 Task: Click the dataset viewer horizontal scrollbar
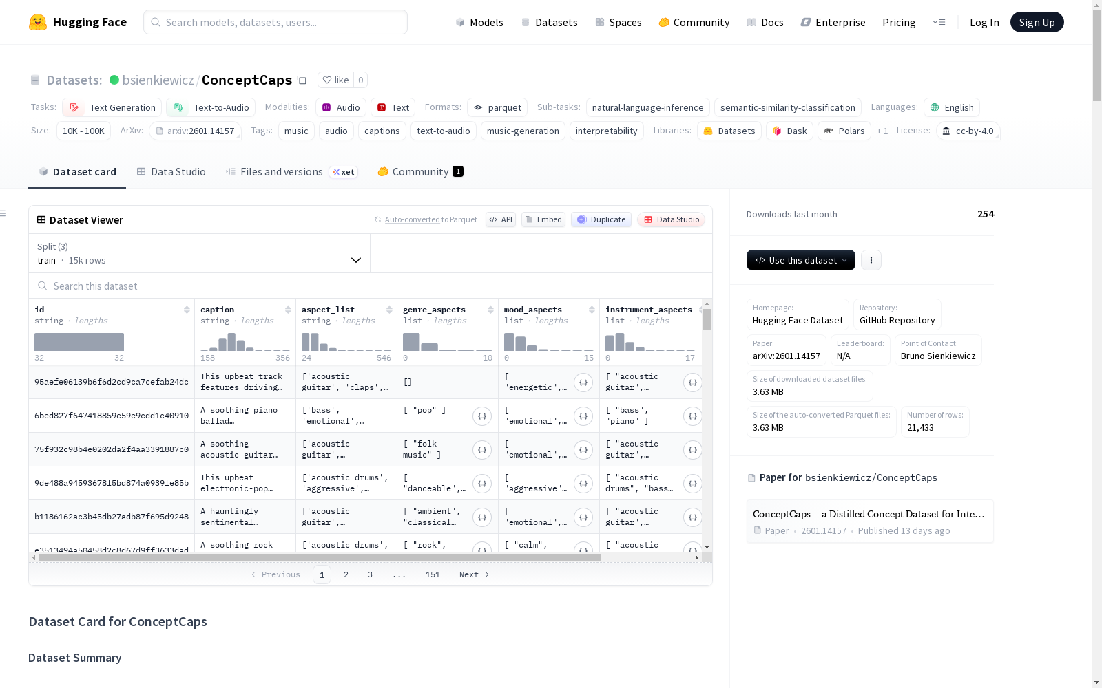[x=320, y=558]
